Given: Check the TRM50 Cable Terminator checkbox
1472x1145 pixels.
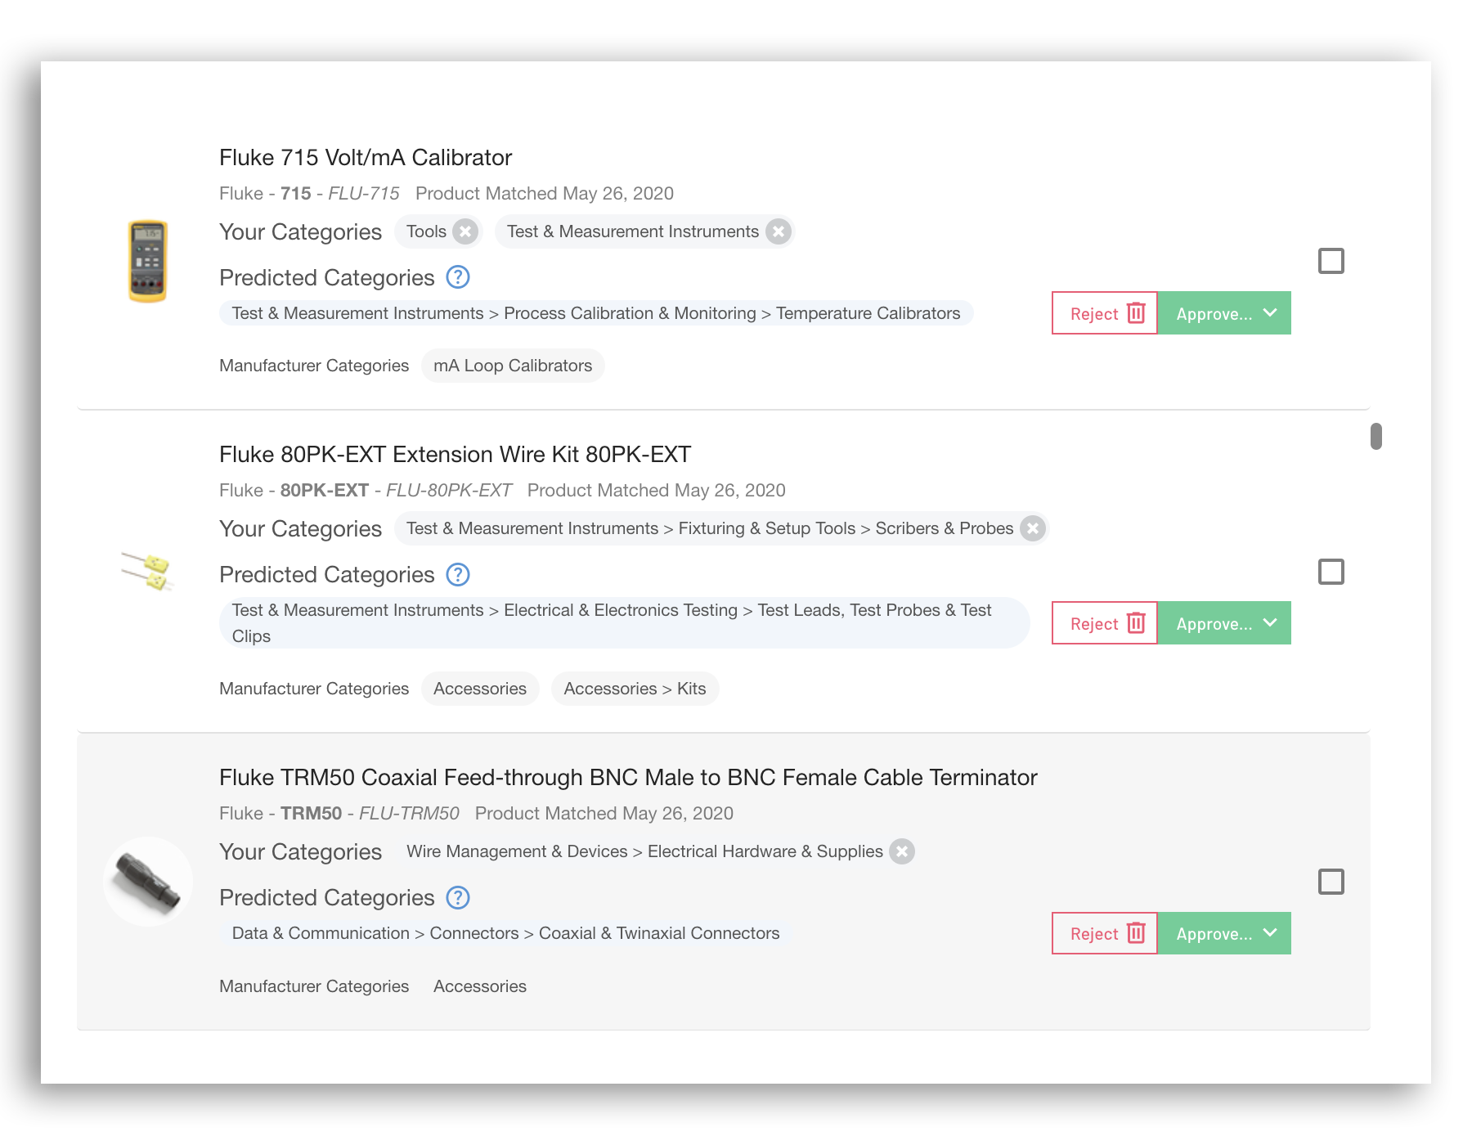Looking at the screenshot, I should (1331, 882).
